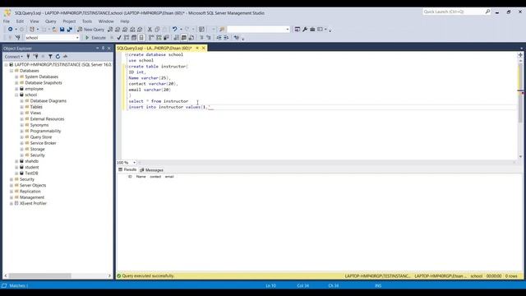Click the Increase Indent icon
Screen dimensions: 526x296
[227, 38]
